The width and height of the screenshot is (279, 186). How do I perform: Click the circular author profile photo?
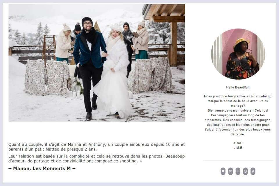[x=238, y=54]
